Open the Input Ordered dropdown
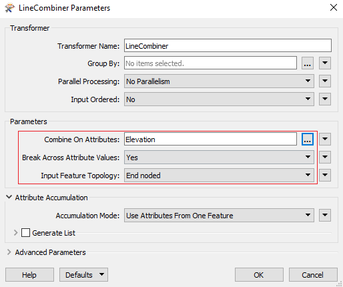Viewport: 343px width, 287px height. [219, 99]
